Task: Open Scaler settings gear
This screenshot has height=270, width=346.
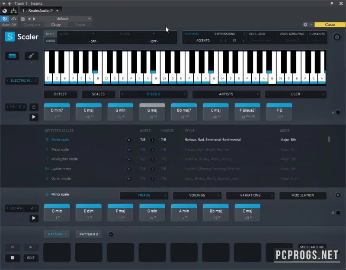Action: (337, 37)
